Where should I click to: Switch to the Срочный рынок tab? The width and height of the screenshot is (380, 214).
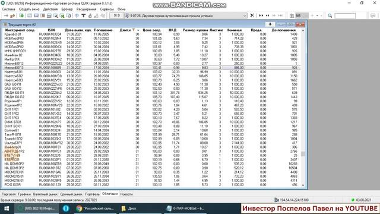pos(71,194)
